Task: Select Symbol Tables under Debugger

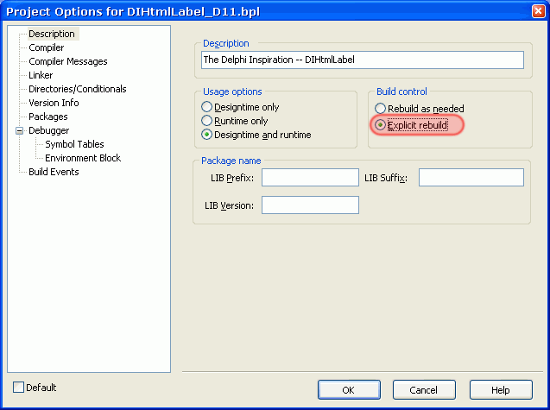Action: tap(74, 144)
